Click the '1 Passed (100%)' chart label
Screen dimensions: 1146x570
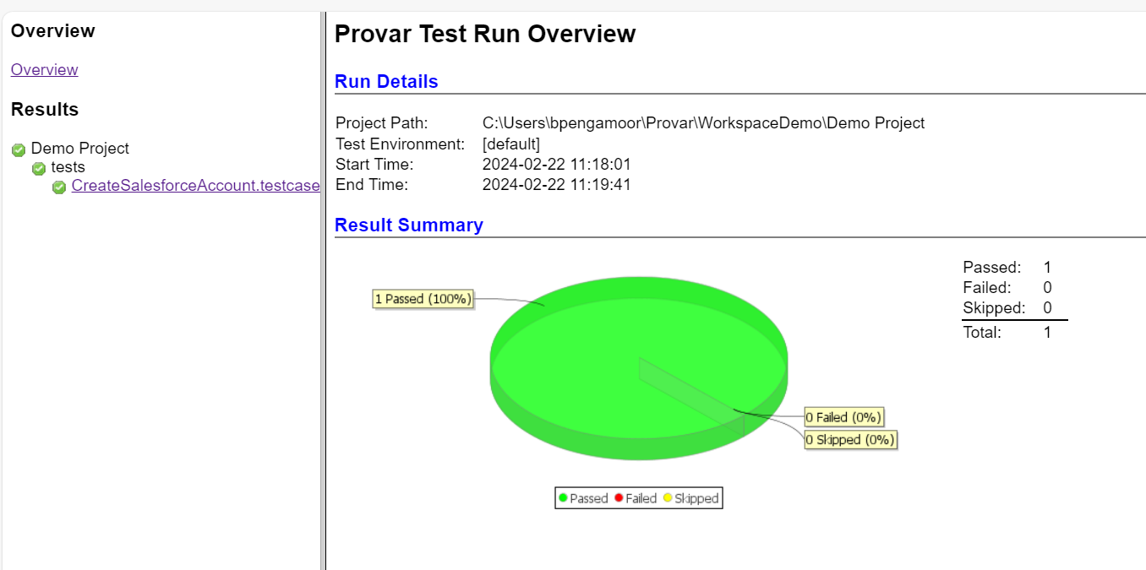click(x=423, y=299)
